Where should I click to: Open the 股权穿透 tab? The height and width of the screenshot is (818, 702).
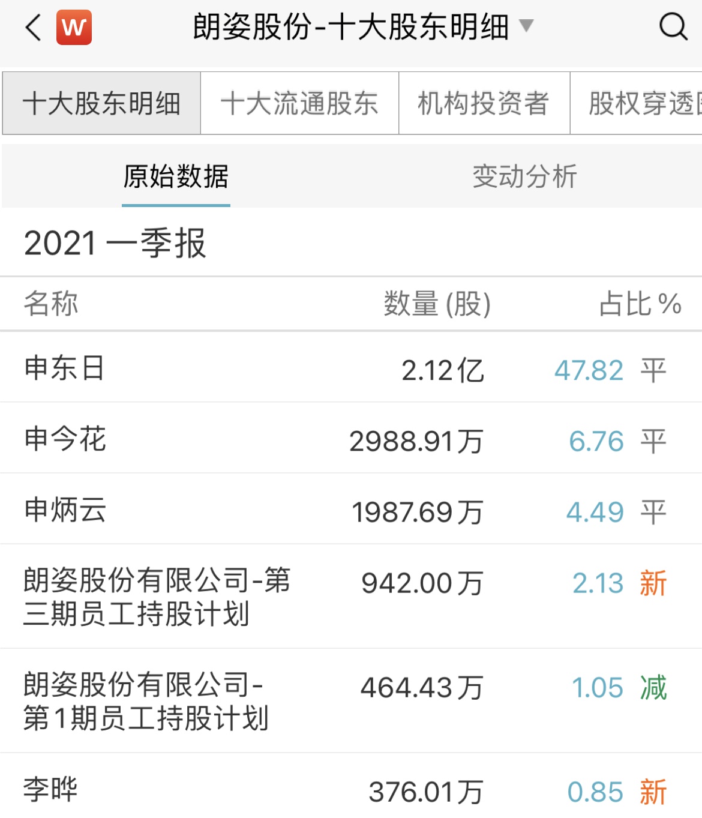[x=636, y=103]
